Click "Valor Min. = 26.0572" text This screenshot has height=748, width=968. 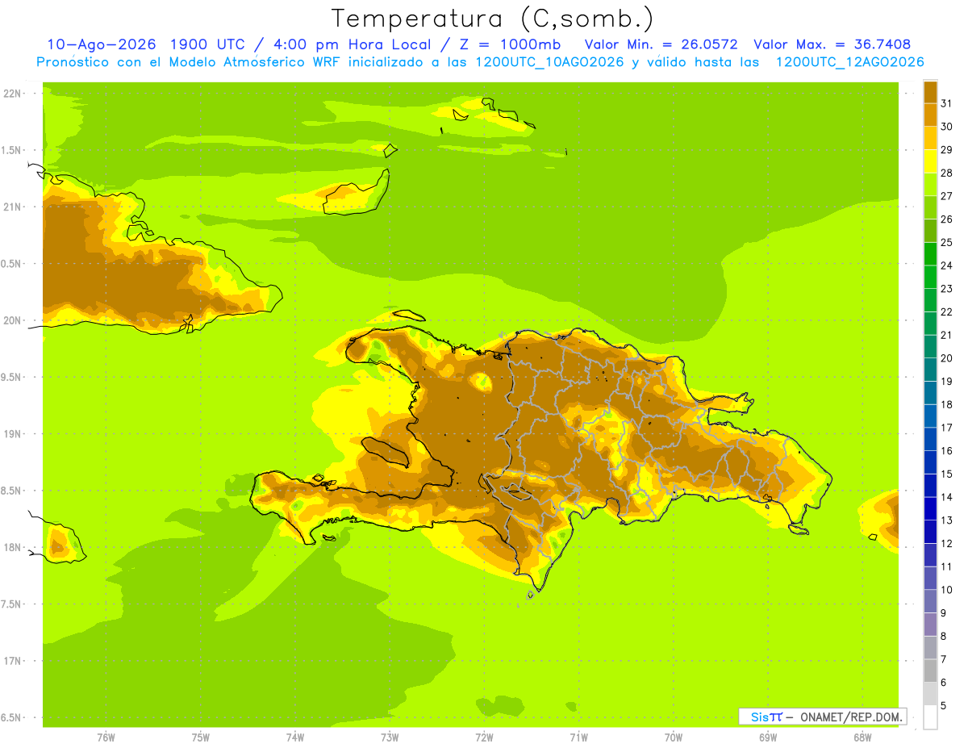(x=661, y=44)
